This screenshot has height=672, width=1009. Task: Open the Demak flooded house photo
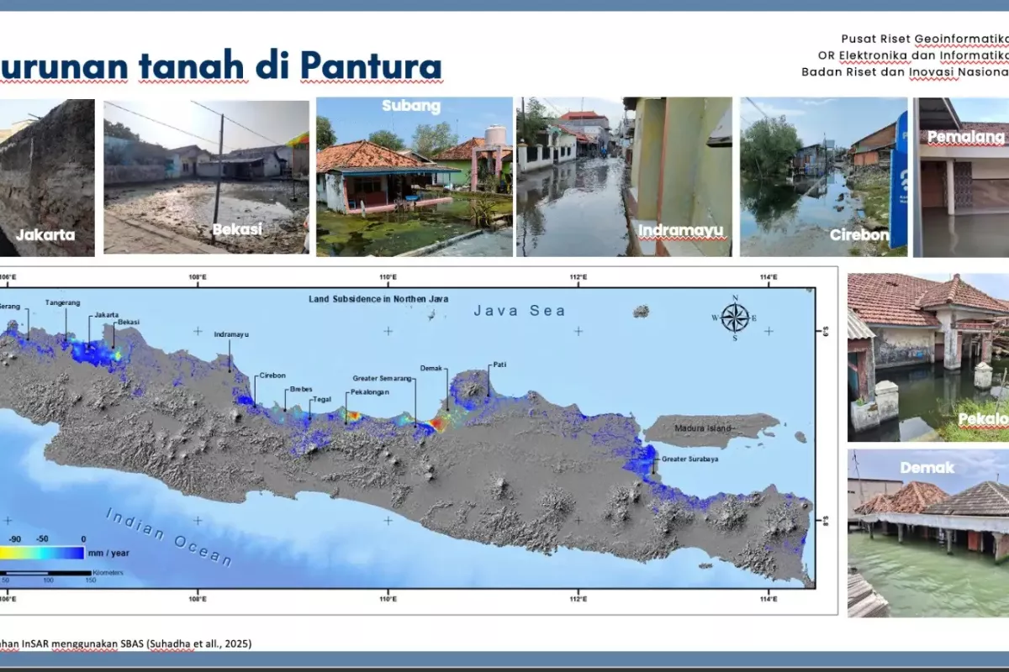click(928, 533)
